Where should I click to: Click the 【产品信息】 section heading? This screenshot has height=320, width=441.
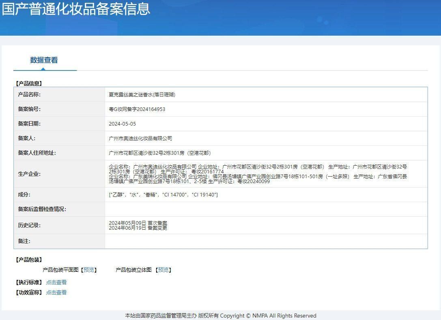(29, 83)
